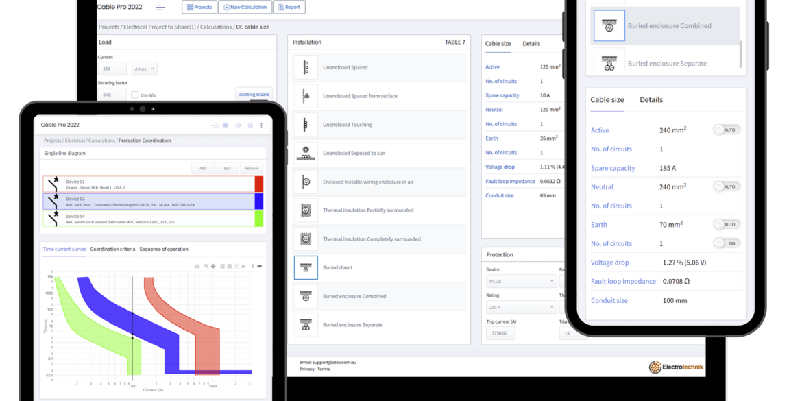Click Remove in Single line diagram
This screenshot has height=401, width=802.
pos(252,168)
